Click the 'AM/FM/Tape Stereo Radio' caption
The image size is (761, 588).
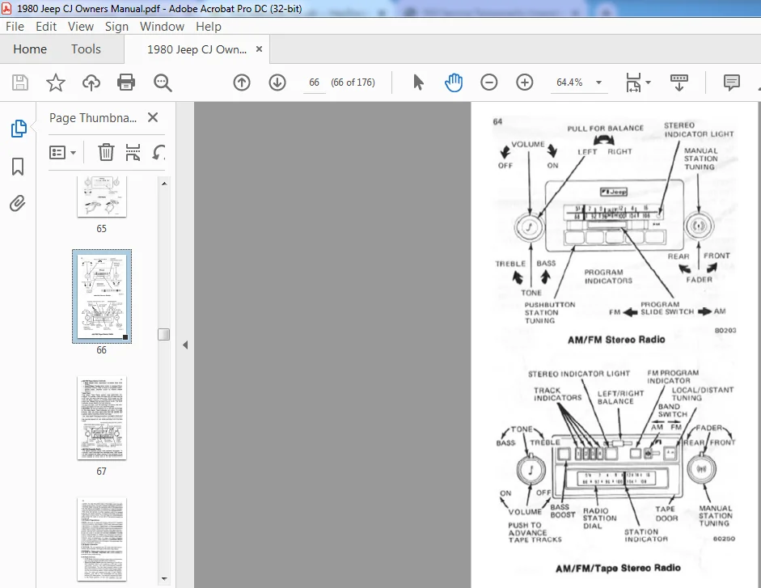point(618,568)
